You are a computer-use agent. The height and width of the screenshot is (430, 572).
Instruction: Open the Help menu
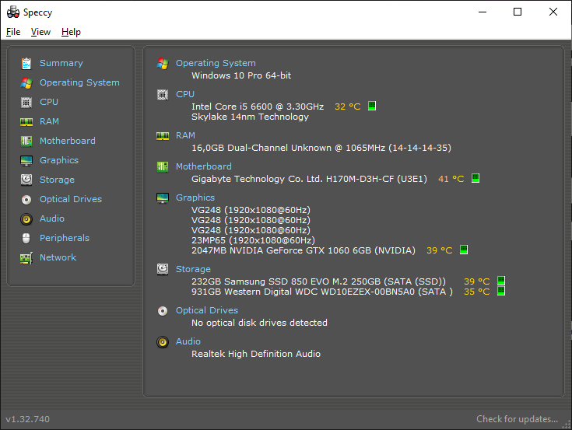coord(71,32)
